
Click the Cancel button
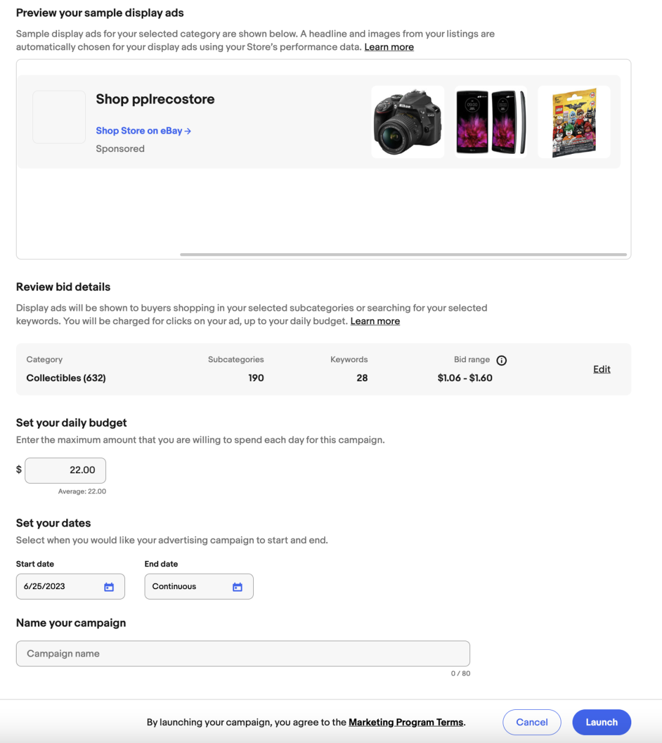[x=531, y=722]
